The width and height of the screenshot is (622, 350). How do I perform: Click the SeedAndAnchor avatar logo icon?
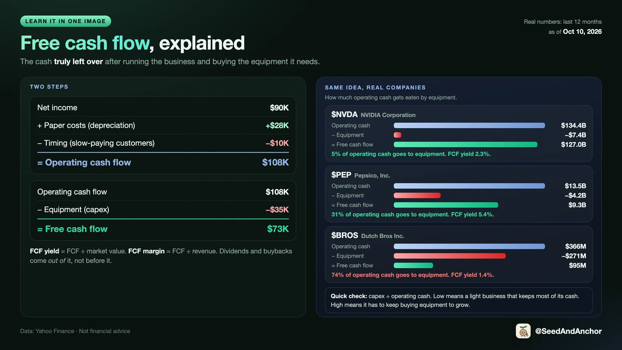tap(523, 331)
